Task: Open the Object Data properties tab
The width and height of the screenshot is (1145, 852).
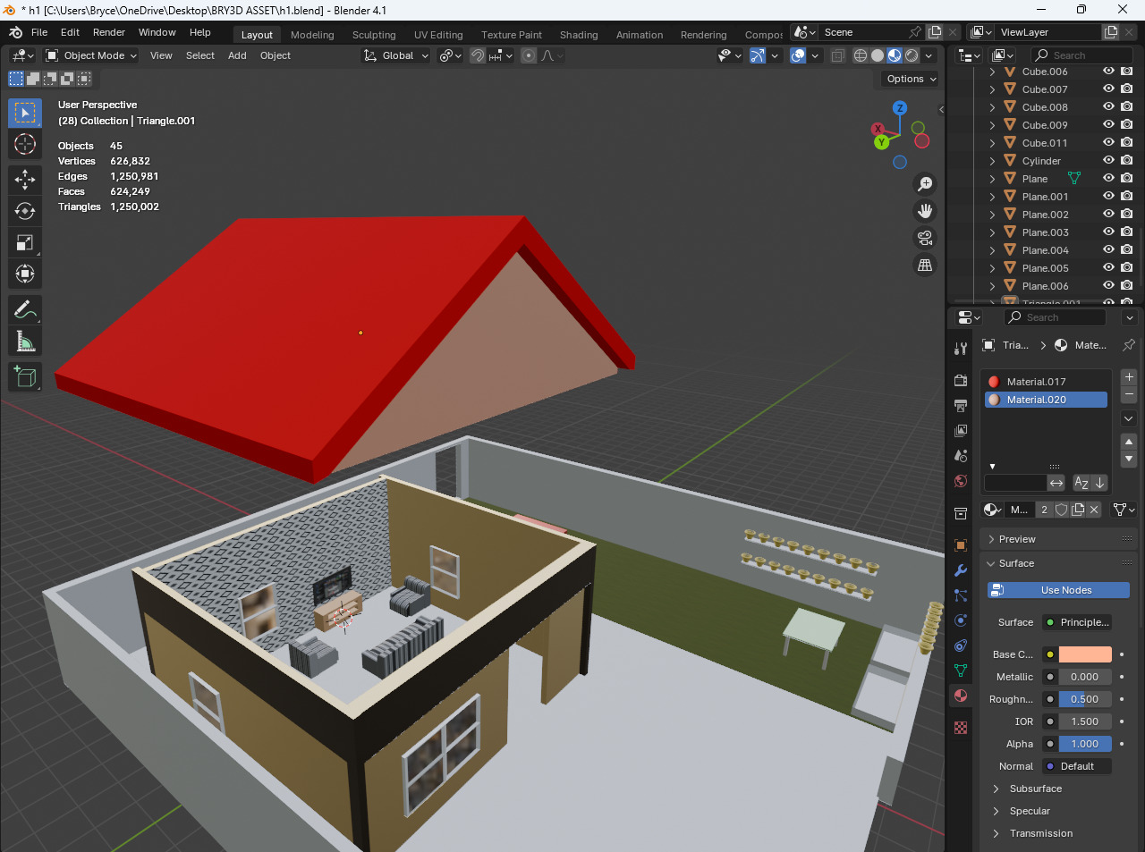Action: pos(961,671)
